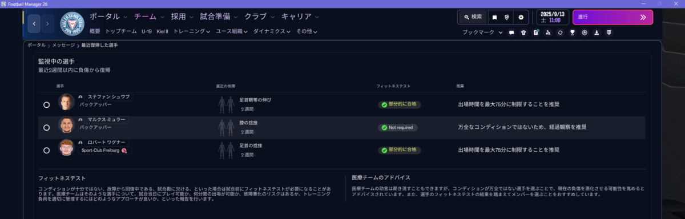Open the bookmark icon next to search

(x=494, y=17)
